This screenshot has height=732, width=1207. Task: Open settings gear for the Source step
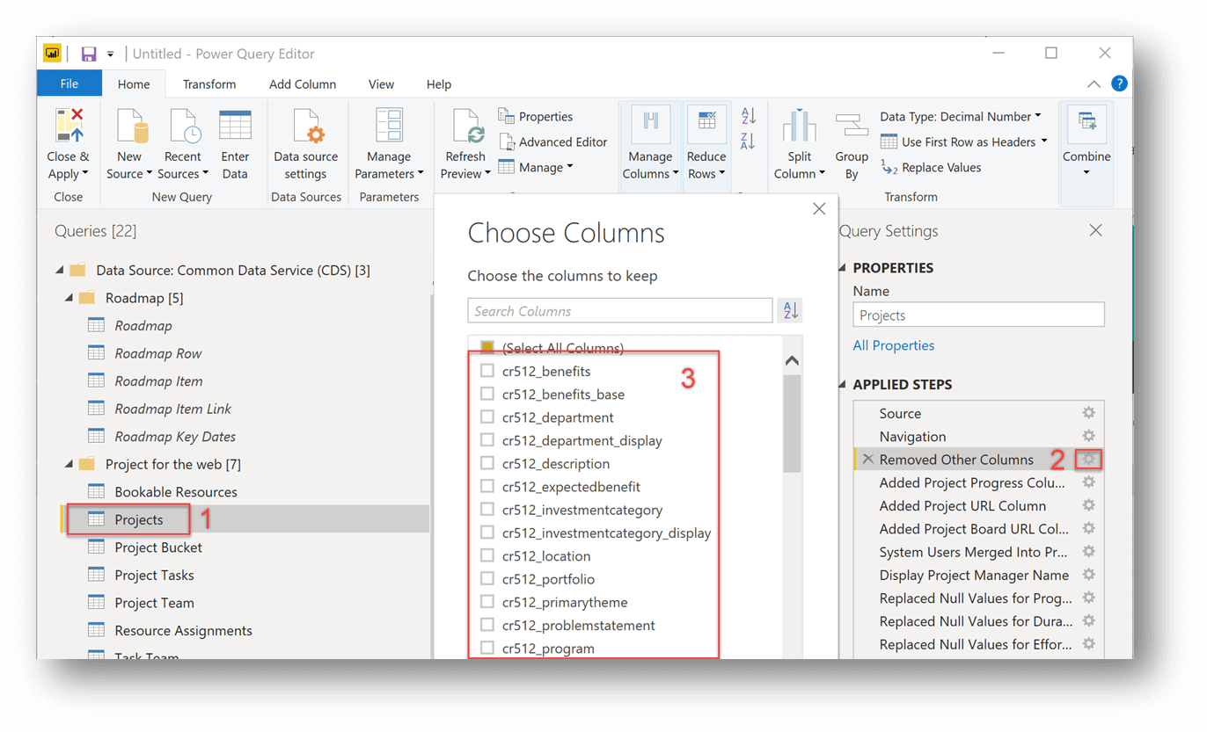click(1088, 413)
